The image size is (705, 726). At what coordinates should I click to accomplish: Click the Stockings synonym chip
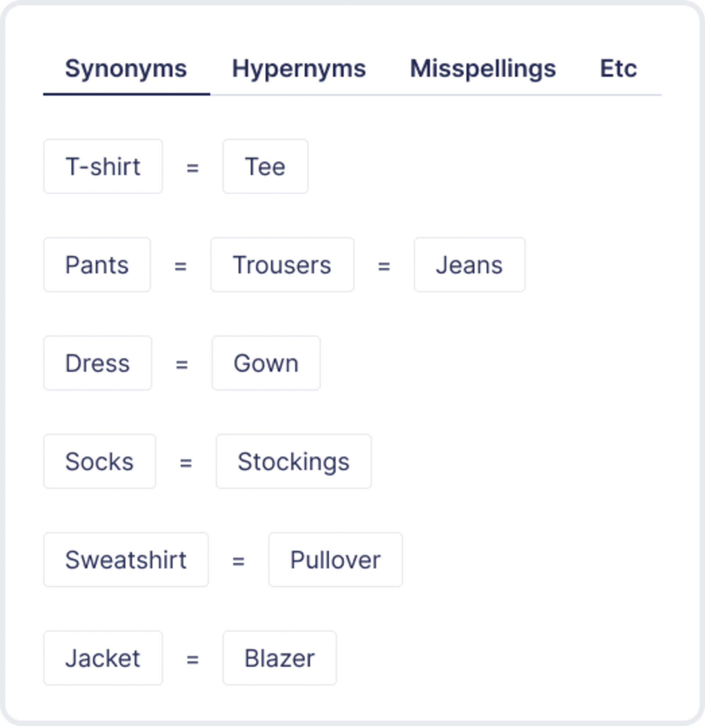point(294,461)
